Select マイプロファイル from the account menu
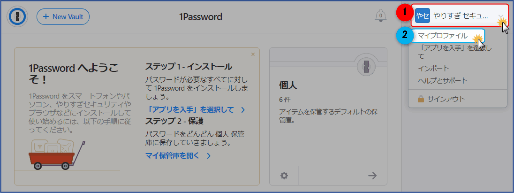 tap(443, 36)
